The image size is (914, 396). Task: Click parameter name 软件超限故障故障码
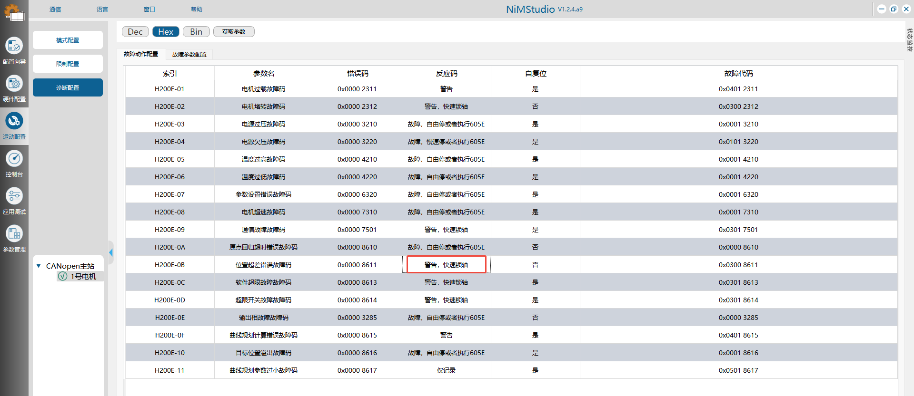click(x=264, y=282)
